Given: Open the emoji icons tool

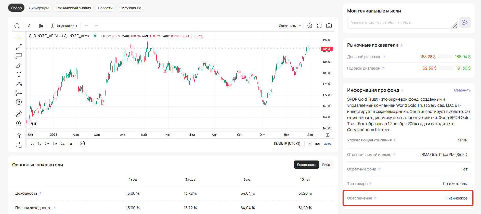Looking at the screenshot, I should (19, 102).
